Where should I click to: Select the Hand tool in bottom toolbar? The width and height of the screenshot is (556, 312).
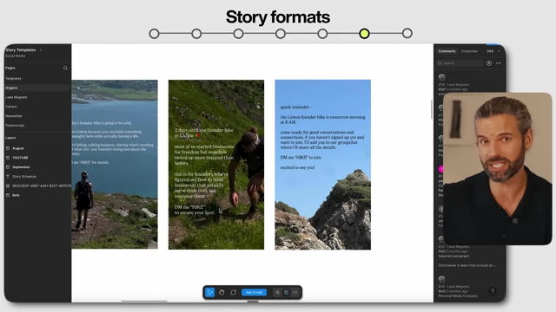222,293
